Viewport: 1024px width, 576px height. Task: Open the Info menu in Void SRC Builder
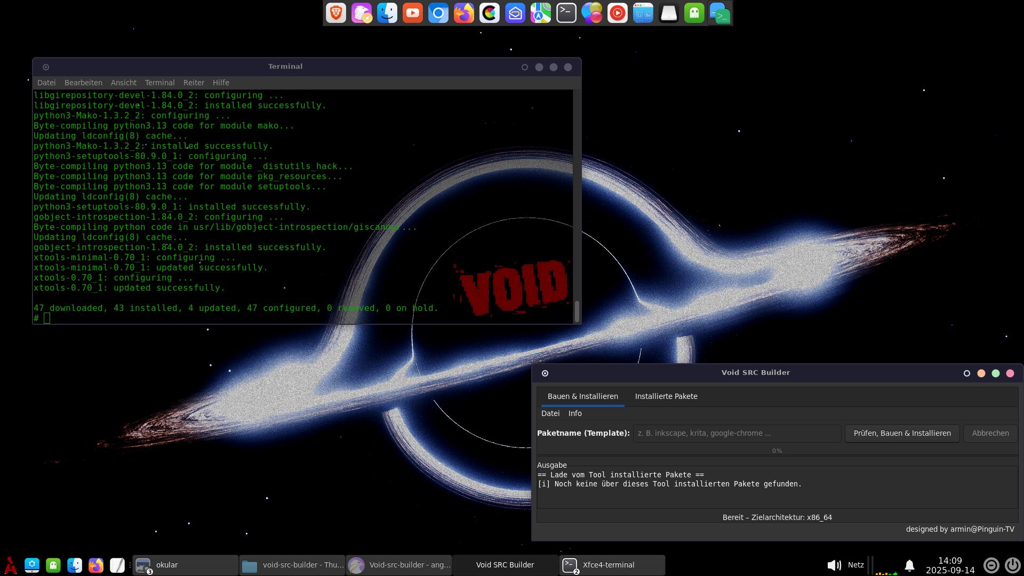click(x=575, y=413)
